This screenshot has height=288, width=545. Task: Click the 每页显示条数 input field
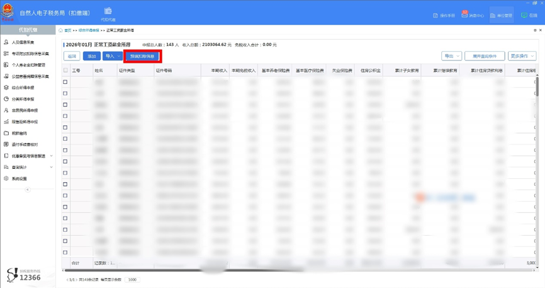tap(132, 280)
